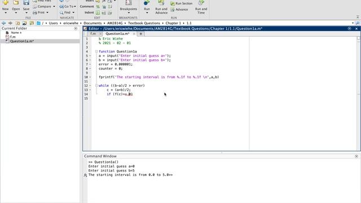Click the AM2814G path segment
Viewport: 361px width, 203px height.
[115, 23]
